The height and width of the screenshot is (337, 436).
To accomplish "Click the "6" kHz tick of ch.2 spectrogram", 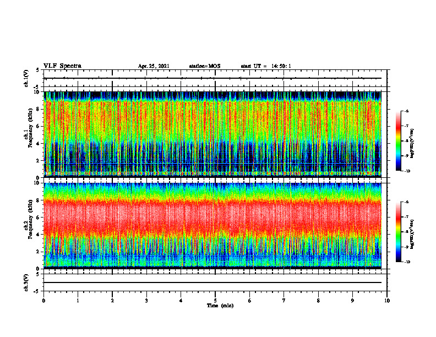I will [38, 218].
